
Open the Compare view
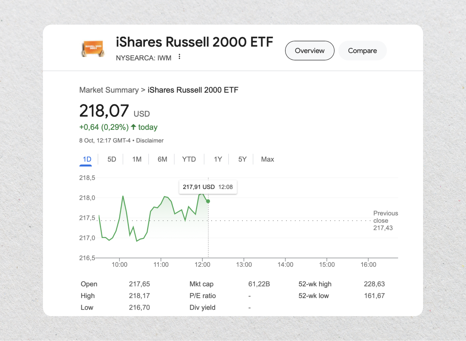(362, 50)
